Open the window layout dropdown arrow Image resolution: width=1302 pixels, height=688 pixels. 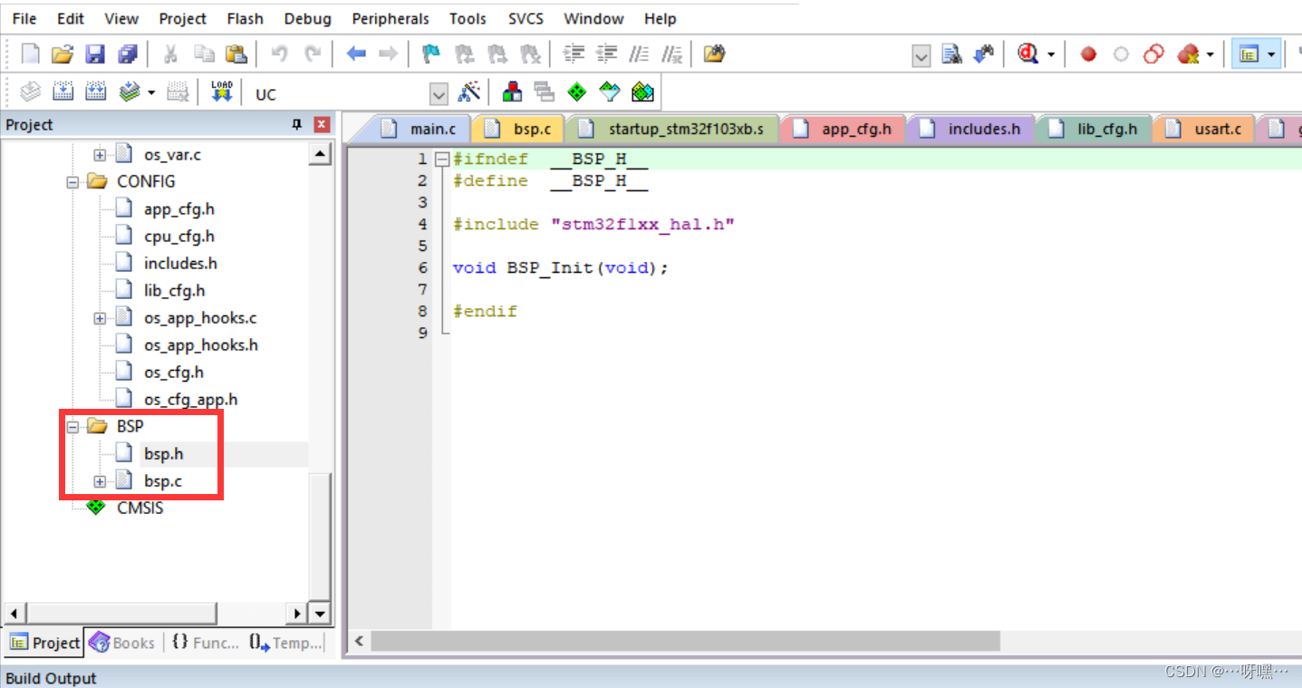coord(1271,54)
